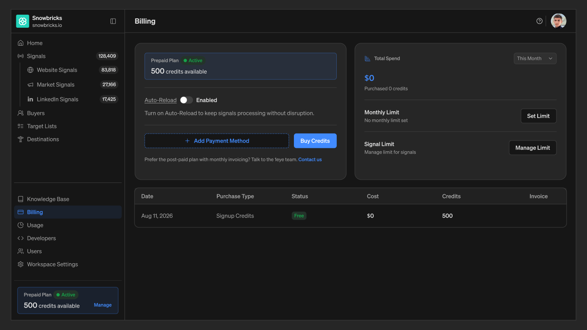Click the Invoice column header
The width and height of the screenshot is (587, 330).
(538, 196)
